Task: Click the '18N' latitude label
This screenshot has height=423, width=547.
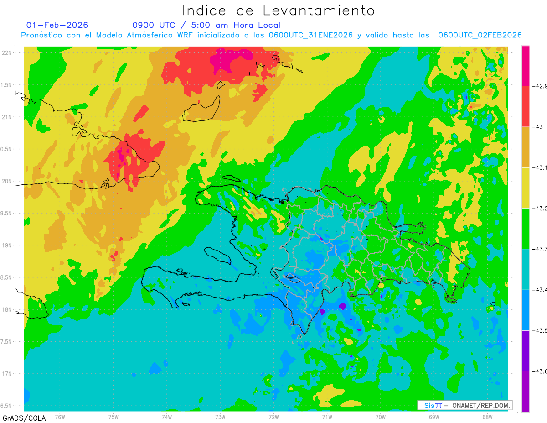Action: (8, 309)
